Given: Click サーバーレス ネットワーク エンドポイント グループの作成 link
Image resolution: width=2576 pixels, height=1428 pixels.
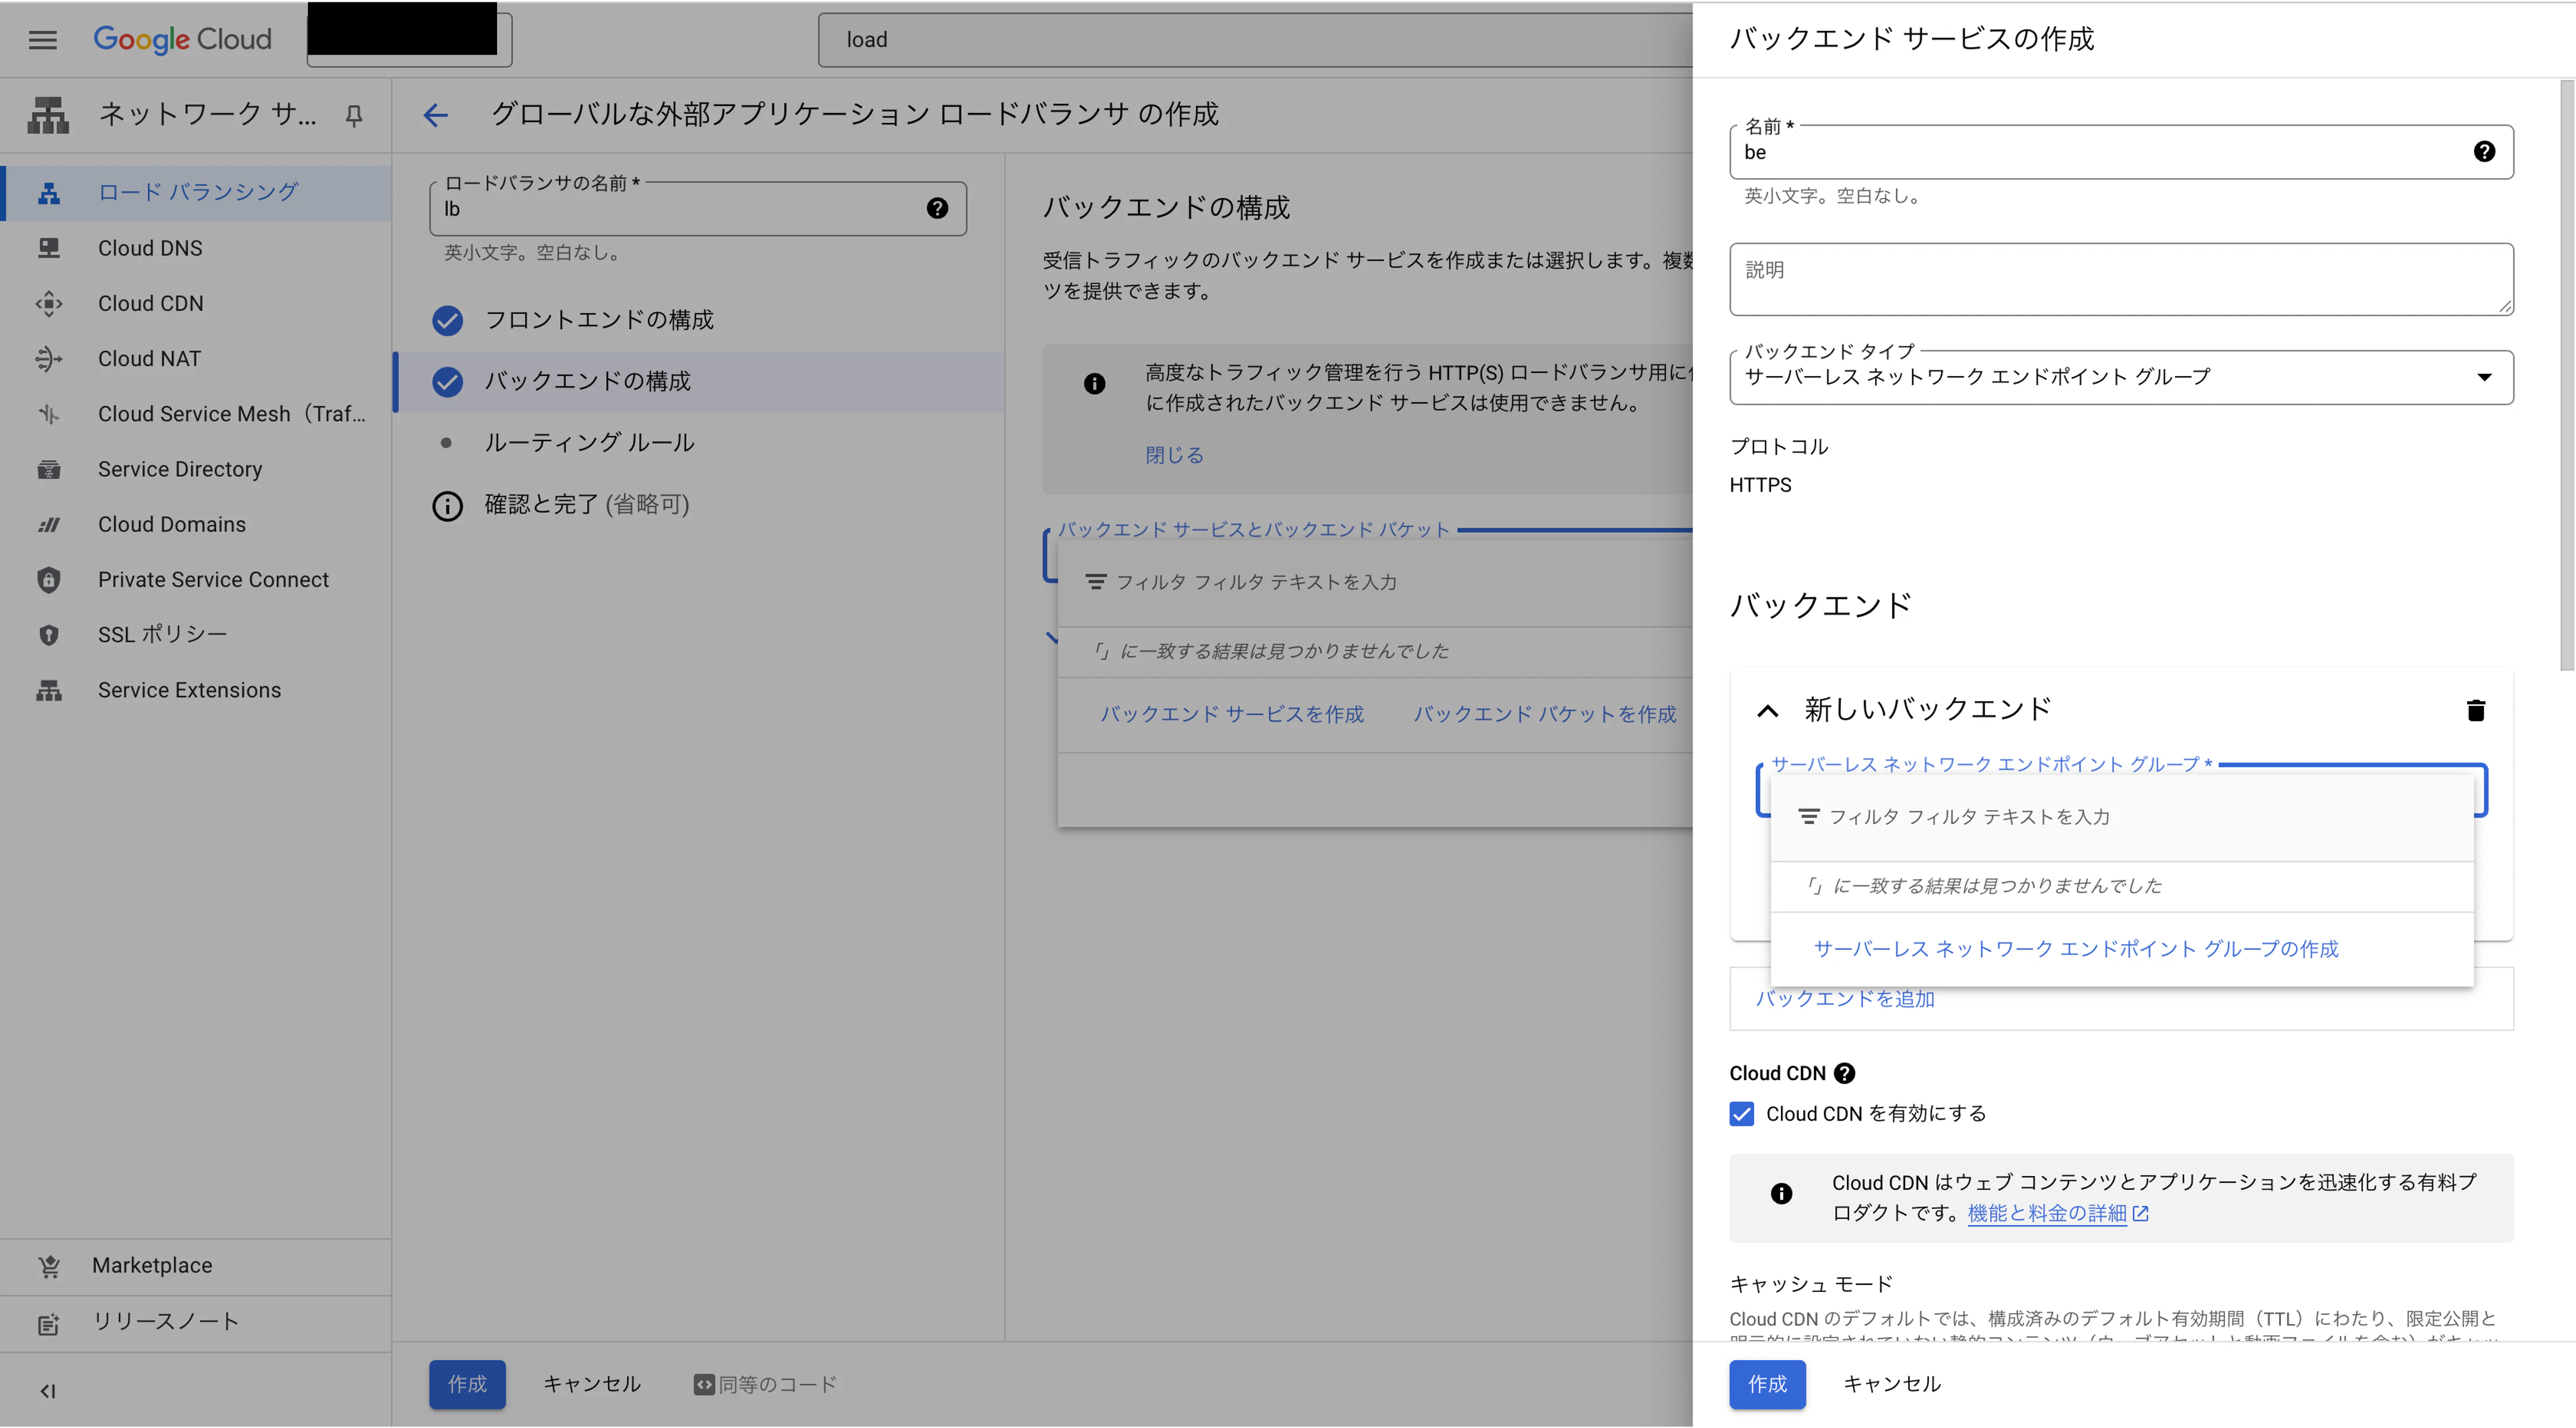Looking at the screenshot, I should point(2076,949).
